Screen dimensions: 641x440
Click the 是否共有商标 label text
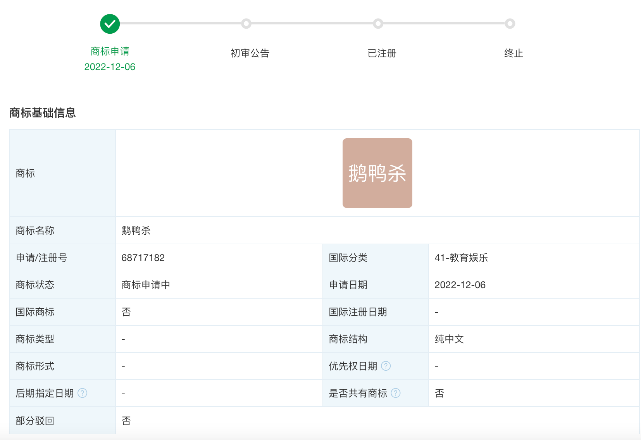[358, 393]
